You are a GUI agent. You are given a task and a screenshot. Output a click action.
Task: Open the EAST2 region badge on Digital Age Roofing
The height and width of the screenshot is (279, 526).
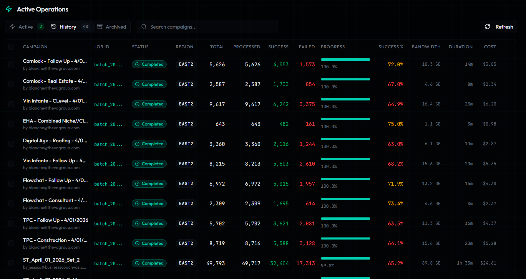(x=186, y=144)
